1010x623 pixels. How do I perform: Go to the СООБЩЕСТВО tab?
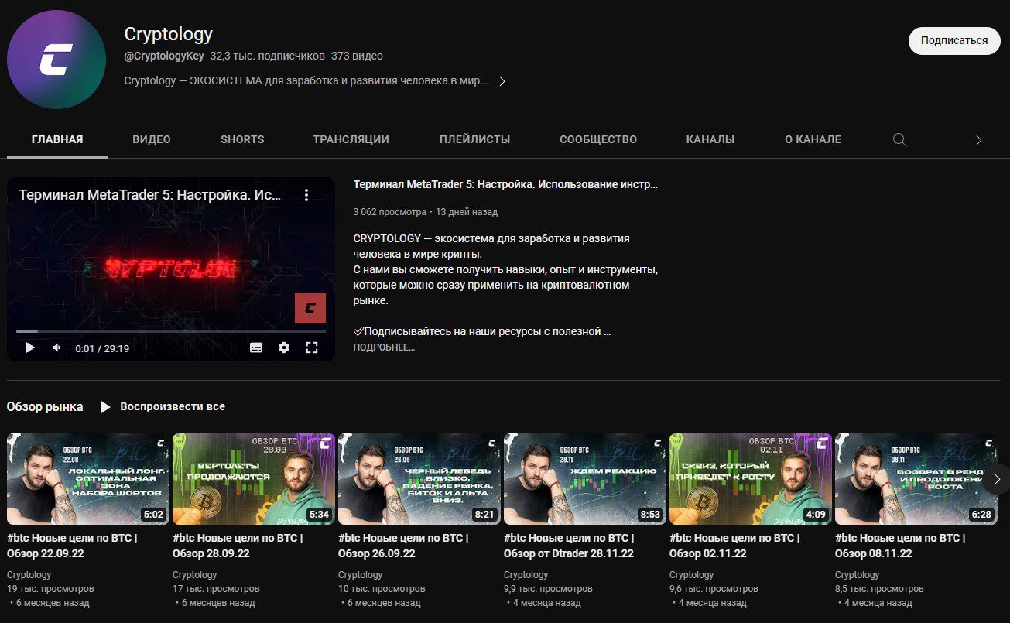[x=598, y=140]
